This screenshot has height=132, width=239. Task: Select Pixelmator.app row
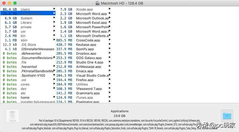[x=83, y=102]
